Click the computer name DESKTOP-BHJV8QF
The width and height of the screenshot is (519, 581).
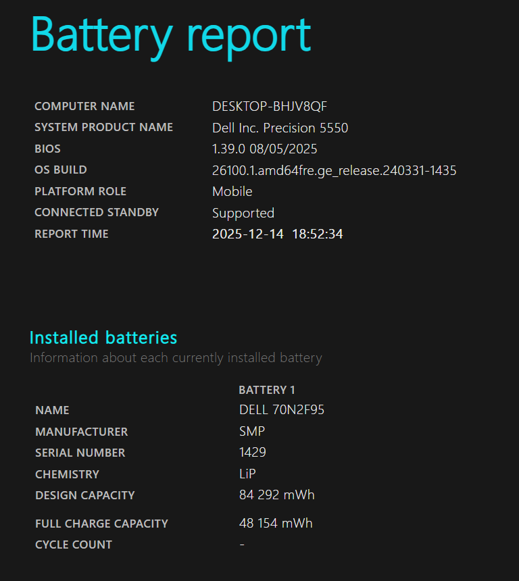pos(270,107)
